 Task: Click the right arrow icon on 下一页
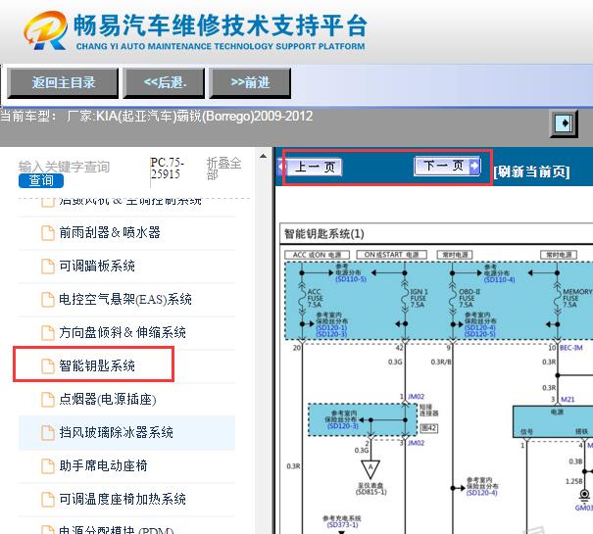tap(474, 166)
